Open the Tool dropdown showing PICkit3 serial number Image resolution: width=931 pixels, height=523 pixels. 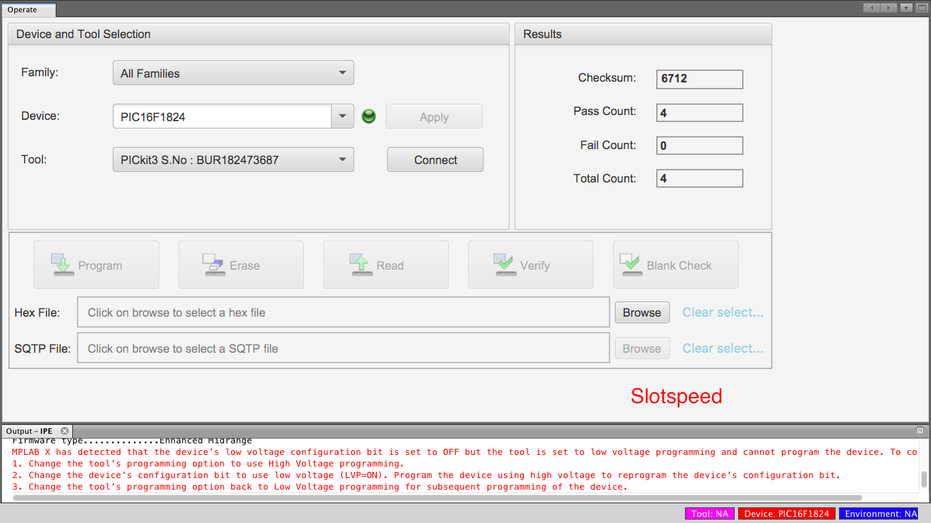pyautogui.click(x=233, y=160)
